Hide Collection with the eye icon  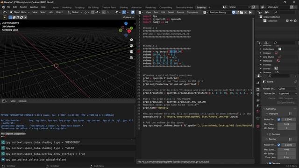(x=291, y=21)
